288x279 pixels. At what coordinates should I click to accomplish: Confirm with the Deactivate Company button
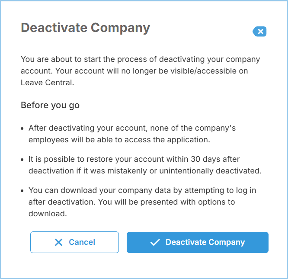click(197, 242)
